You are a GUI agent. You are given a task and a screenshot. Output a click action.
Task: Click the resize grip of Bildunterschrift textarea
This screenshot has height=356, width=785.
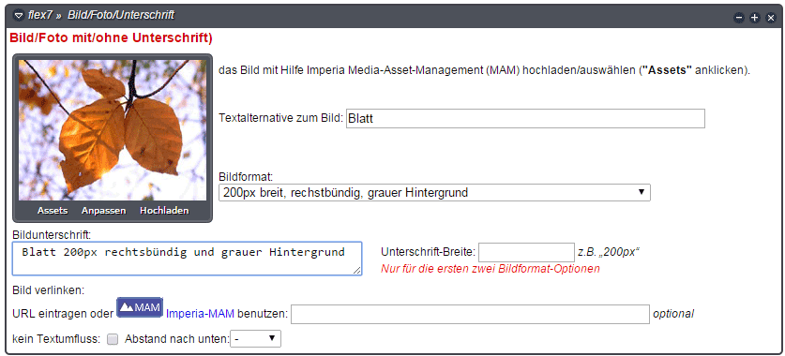(x=356, y=270)
